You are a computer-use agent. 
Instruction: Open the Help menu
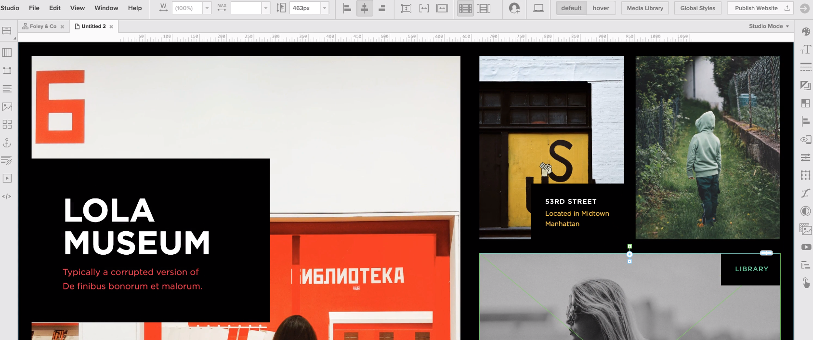click(135, 8)
